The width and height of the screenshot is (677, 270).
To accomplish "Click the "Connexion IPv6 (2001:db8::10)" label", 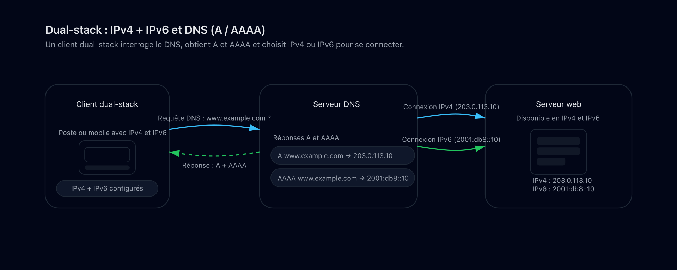I will (x=451, y=140).
